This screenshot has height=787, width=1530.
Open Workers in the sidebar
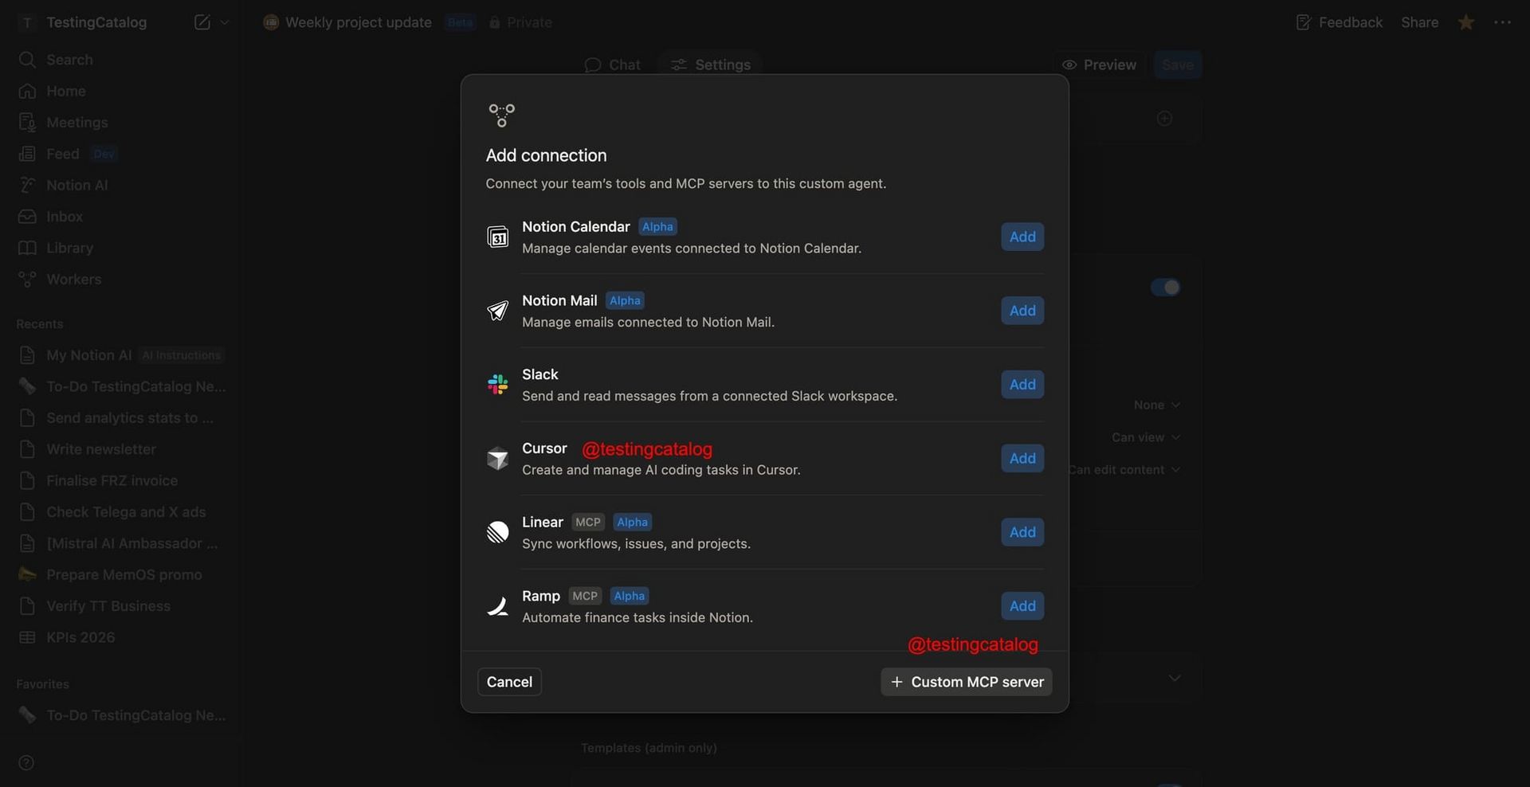(120, 280)
